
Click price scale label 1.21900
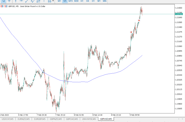pos(179,8)
